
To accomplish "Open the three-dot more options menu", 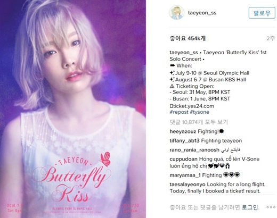I will pos(271,207).
